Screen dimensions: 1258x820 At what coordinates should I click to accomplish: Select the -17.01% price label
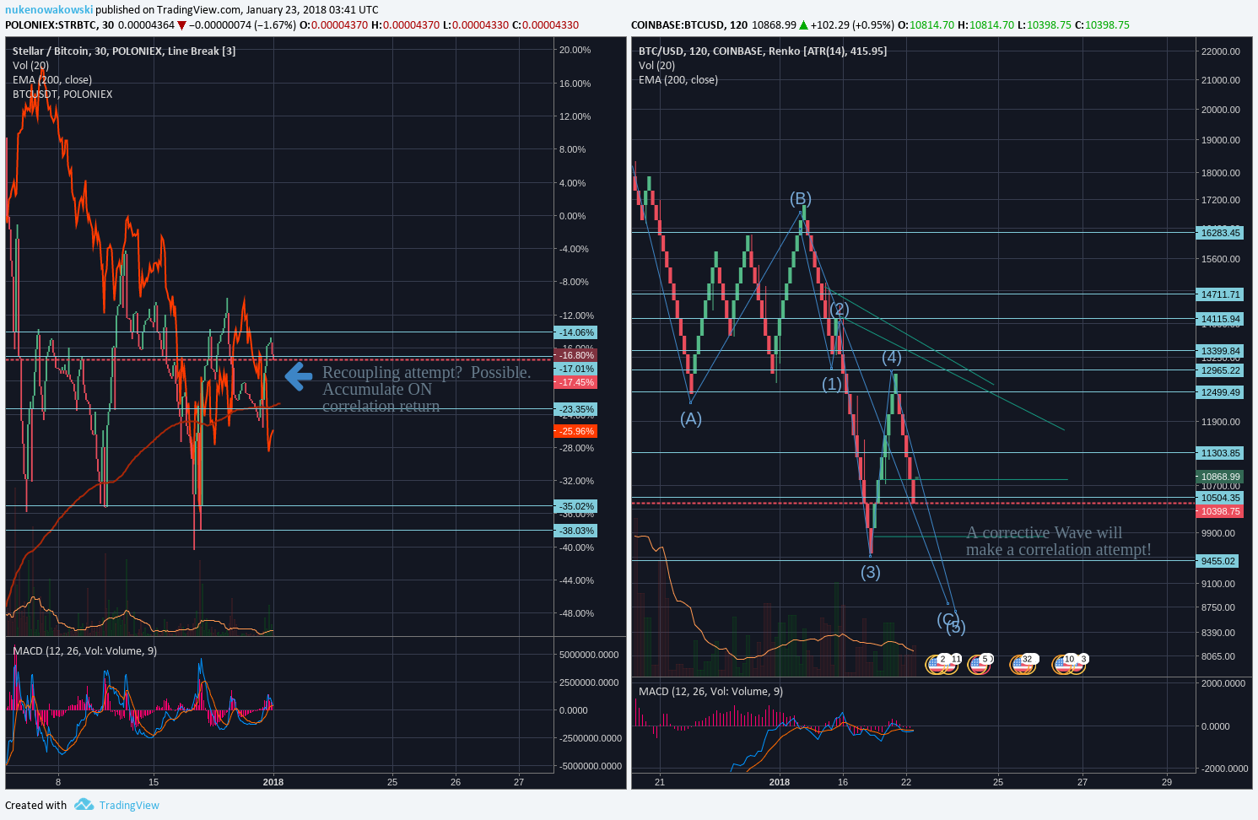pyautogui.click(x=575, y=369)
